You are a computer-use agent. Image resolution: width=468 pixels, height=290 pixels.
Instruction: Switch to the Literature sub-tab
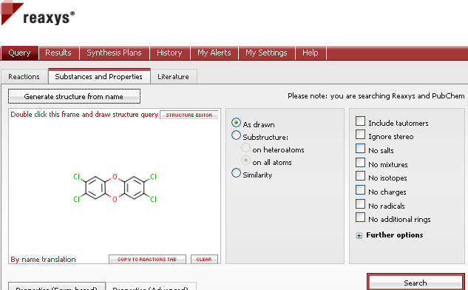coord(173,77)
